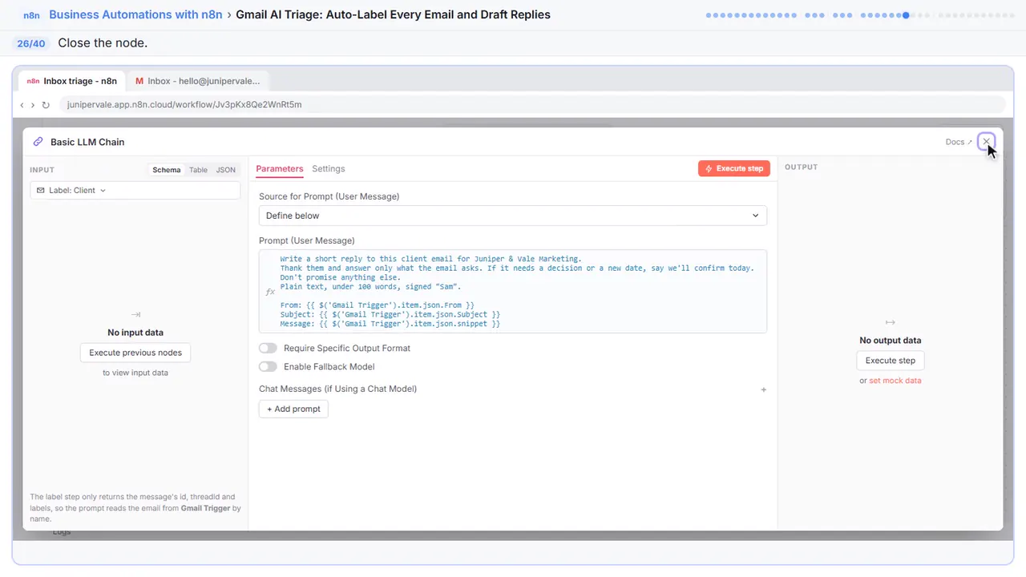Open the Settings tab of the node
Image resolution: width=1026 pixels, height=577 pixels.
(329, 169)
